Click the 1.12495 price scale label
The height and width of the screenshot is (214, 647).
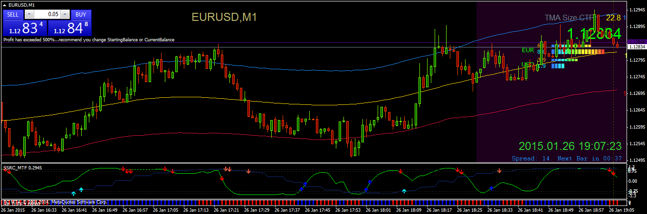(x=637, y=161)
